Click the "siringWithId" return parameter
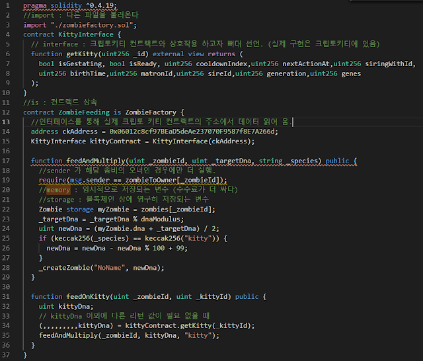Screen dimensions: 423x361 pos(389,63)
